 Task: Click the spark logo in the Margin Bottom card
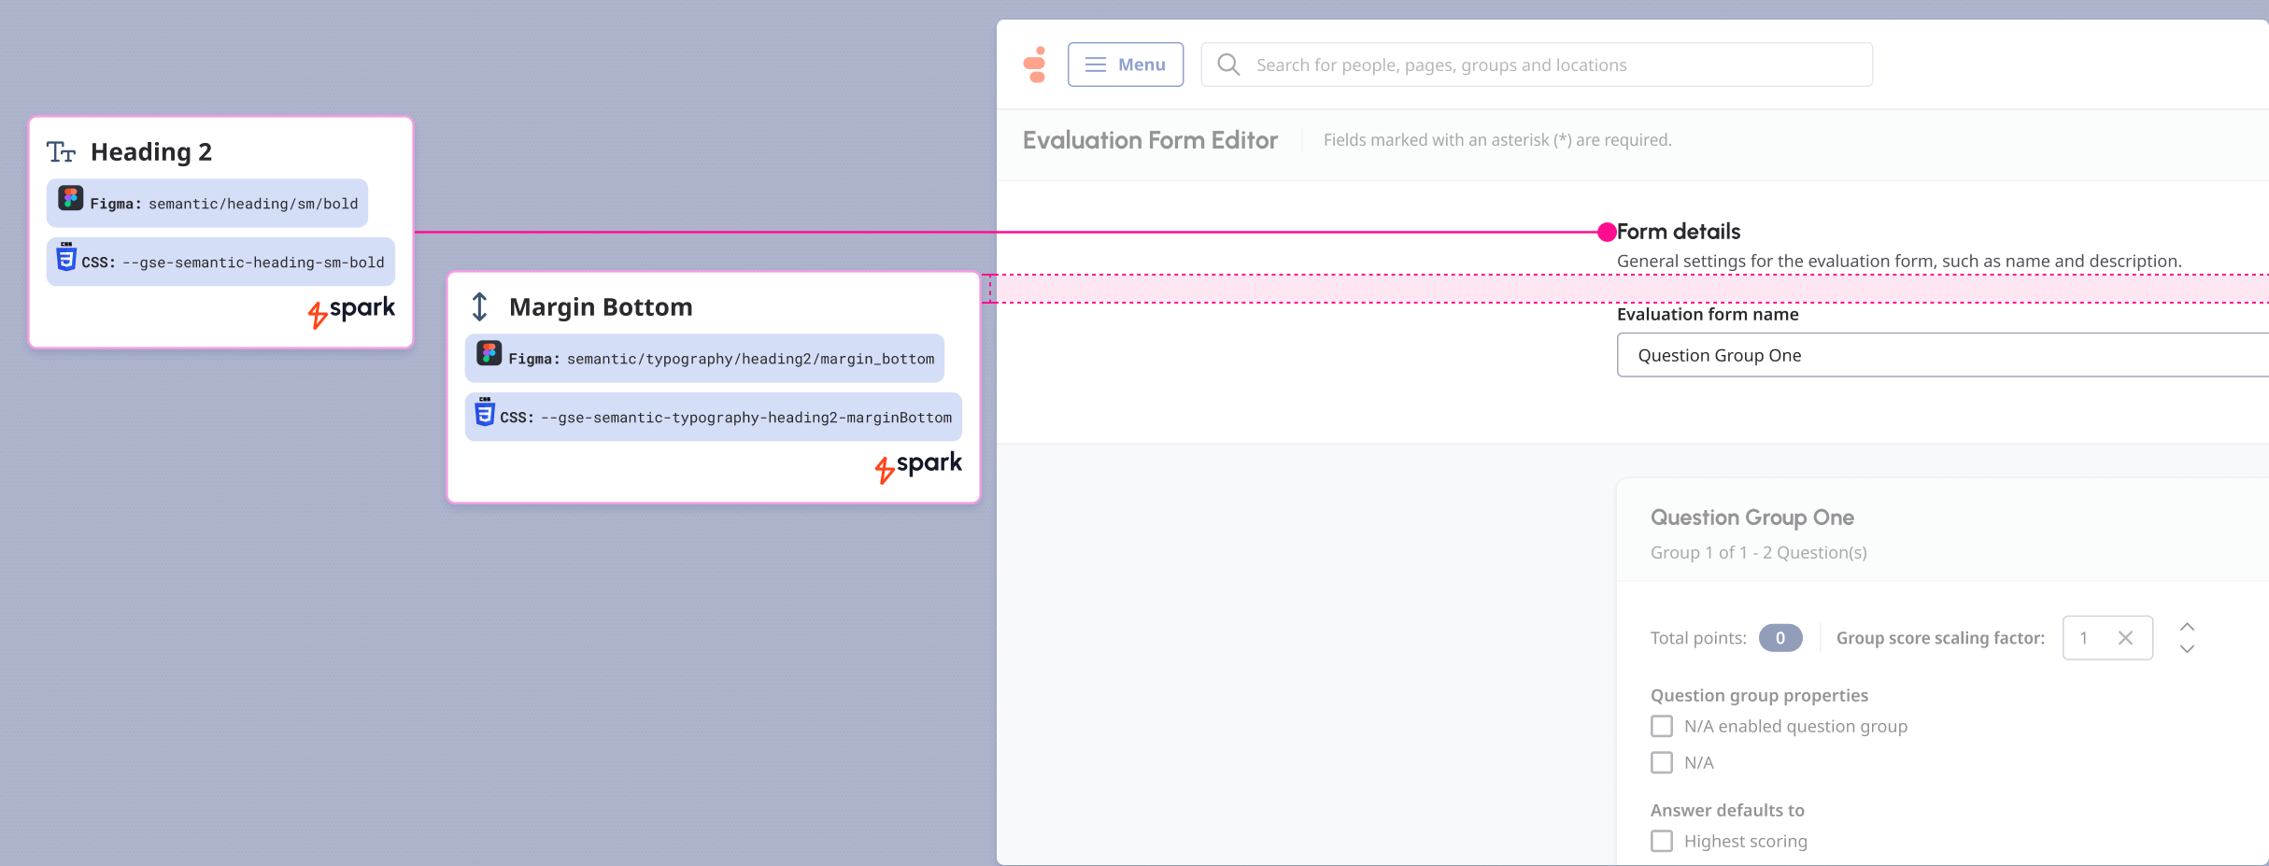click(918, 466)
